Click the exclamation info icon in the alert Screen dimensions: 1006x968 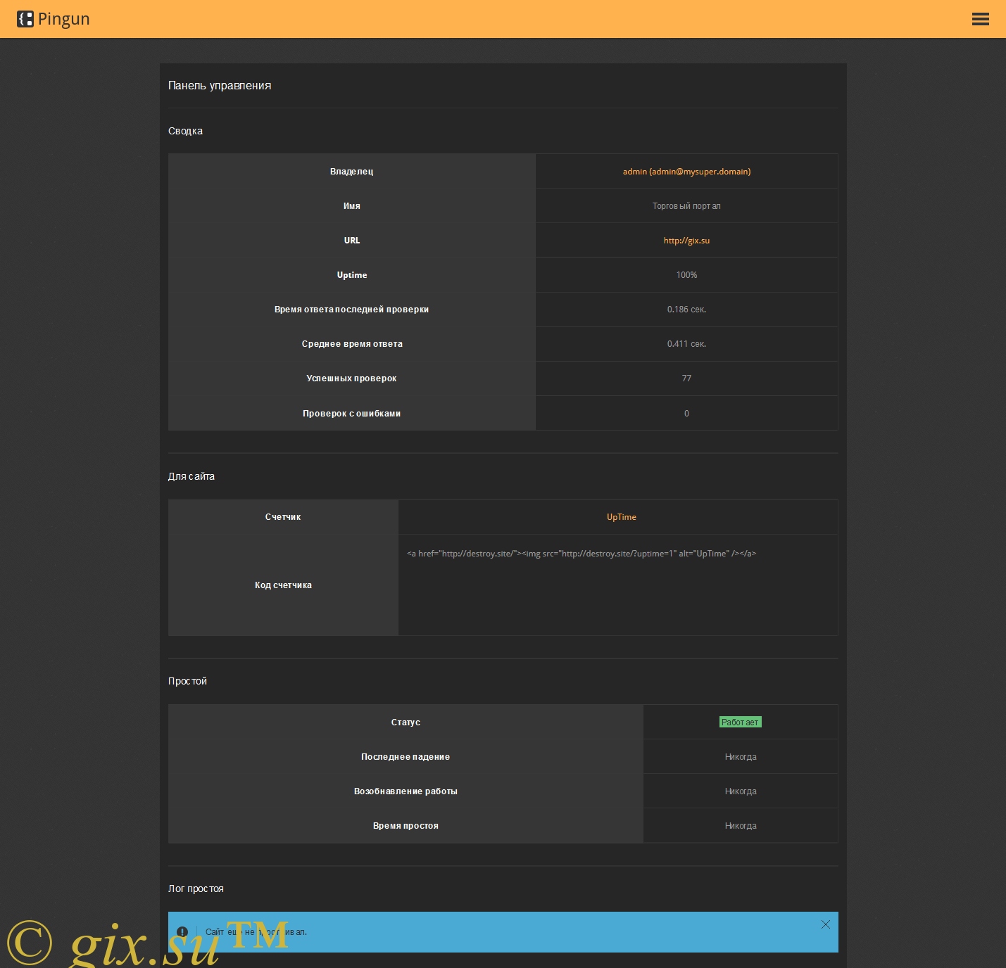tap(182, 931)
